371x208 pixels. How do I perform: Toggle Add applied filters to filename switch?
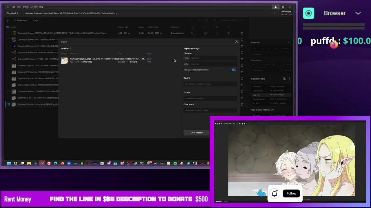(234, 70)
